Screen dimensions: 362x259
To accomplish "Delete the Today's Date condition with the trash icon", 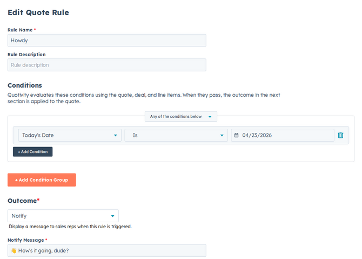I will [340, 135].
